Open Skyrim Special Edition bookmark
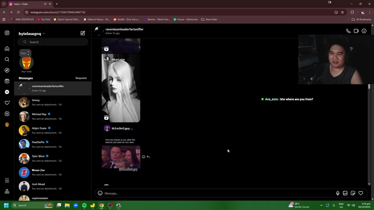Viewport: 374px width, 210px height. point(66,20)
